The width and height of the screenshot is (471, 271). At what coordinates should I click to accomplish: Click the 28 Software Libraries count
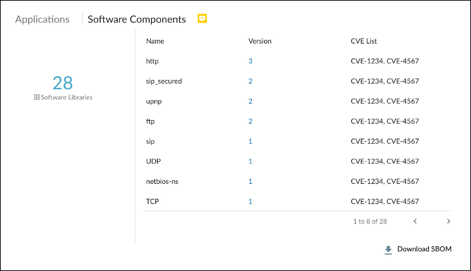63,83
